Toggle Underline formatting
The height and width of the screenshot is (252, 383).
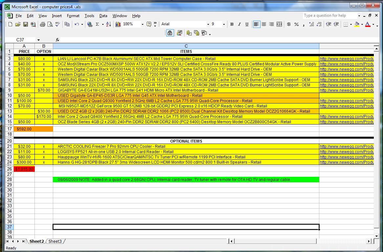(x=247, y=24)
